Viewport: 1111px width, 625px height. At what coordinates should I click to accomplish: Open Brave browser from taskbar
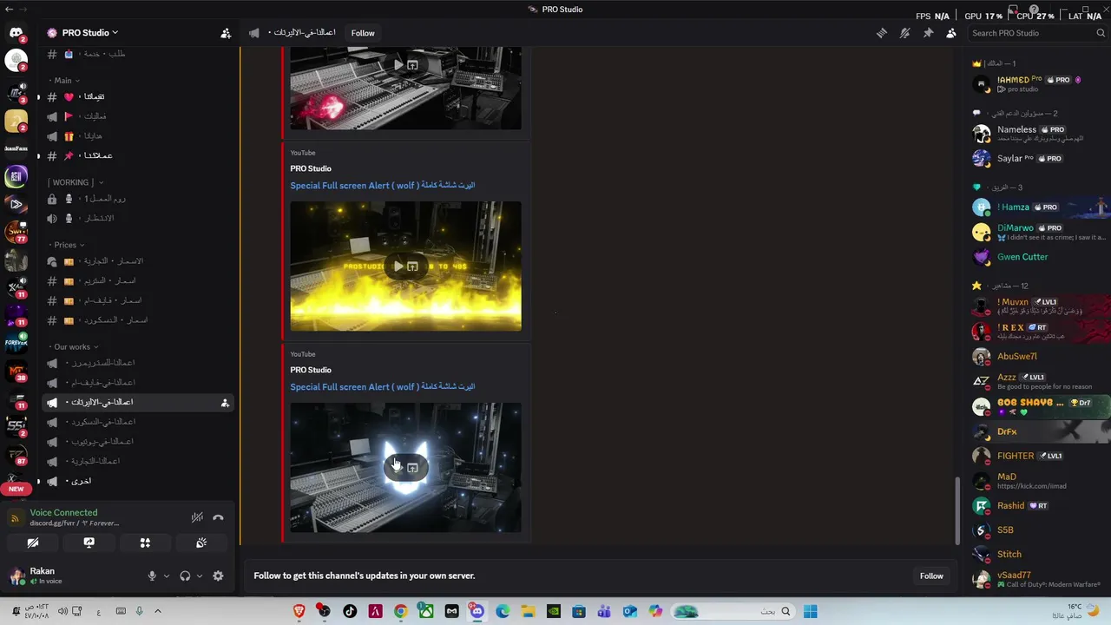tap(299, 611)
